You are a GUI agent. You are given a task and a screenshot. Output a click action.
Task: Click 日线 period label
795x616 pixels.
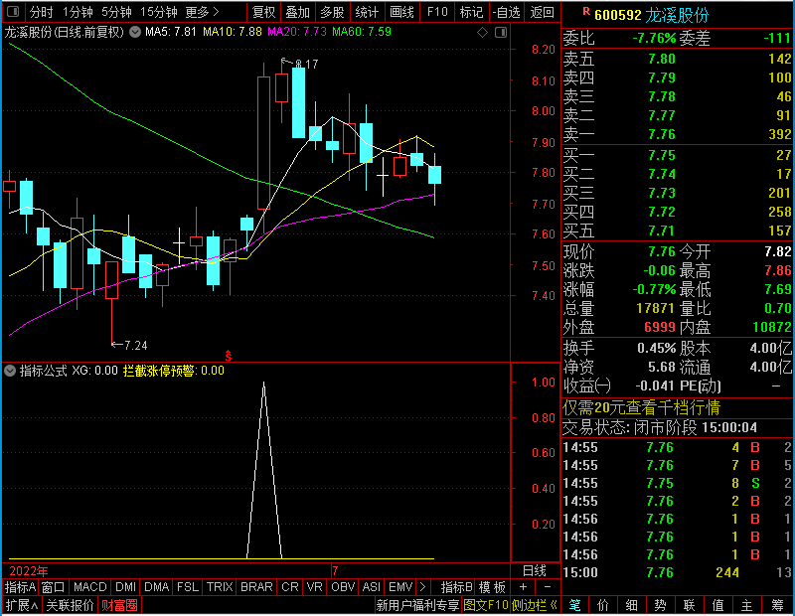coord(535,571)
